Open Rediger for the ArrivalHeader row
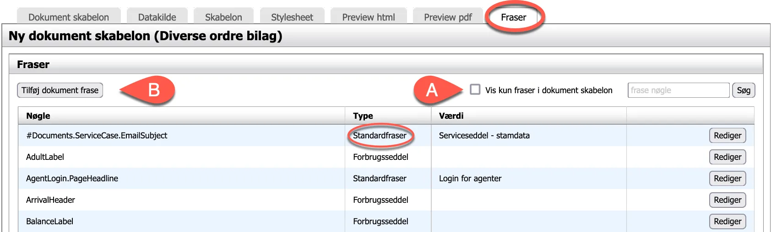 (x=727, y=200)
